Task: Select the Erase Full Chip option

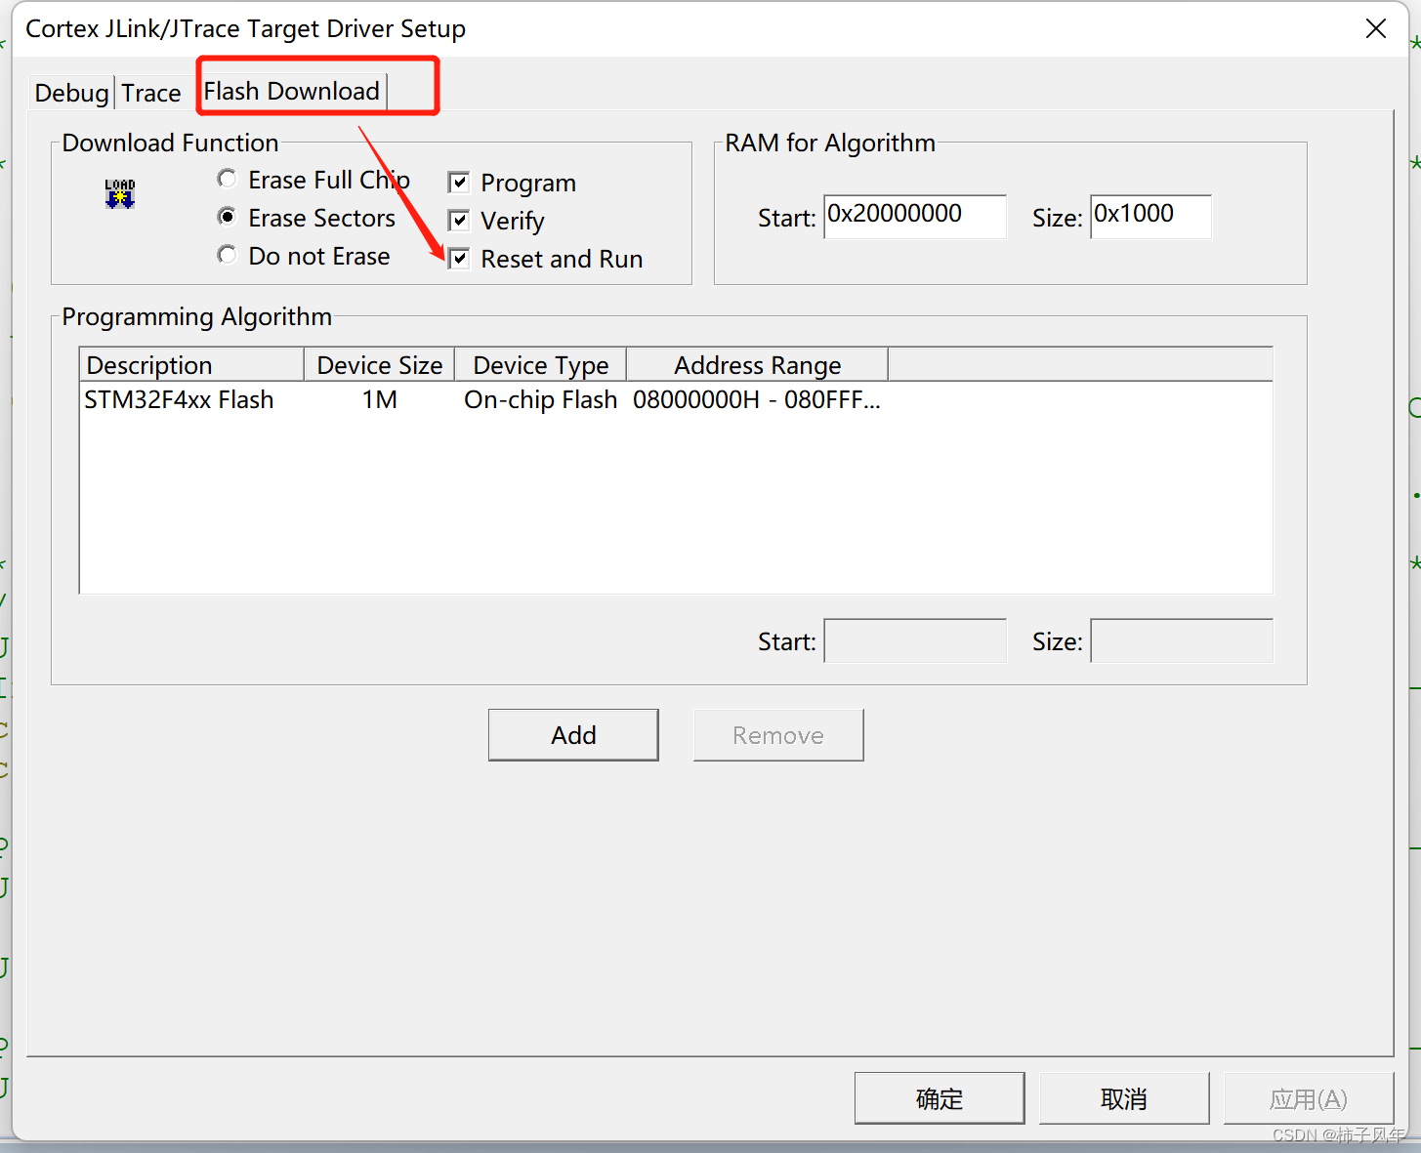Action: [x=227, y=179]
